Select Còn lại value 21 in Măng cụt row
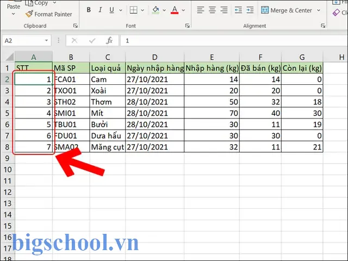Viewport: 348px width, 261px height. pyautogui.click(x=302, y=147)
